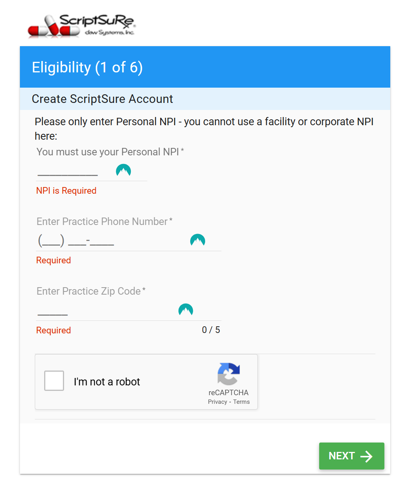Click the arrow icon inside NEXT button
Viewport: 409px width, 484px height.
366,456
